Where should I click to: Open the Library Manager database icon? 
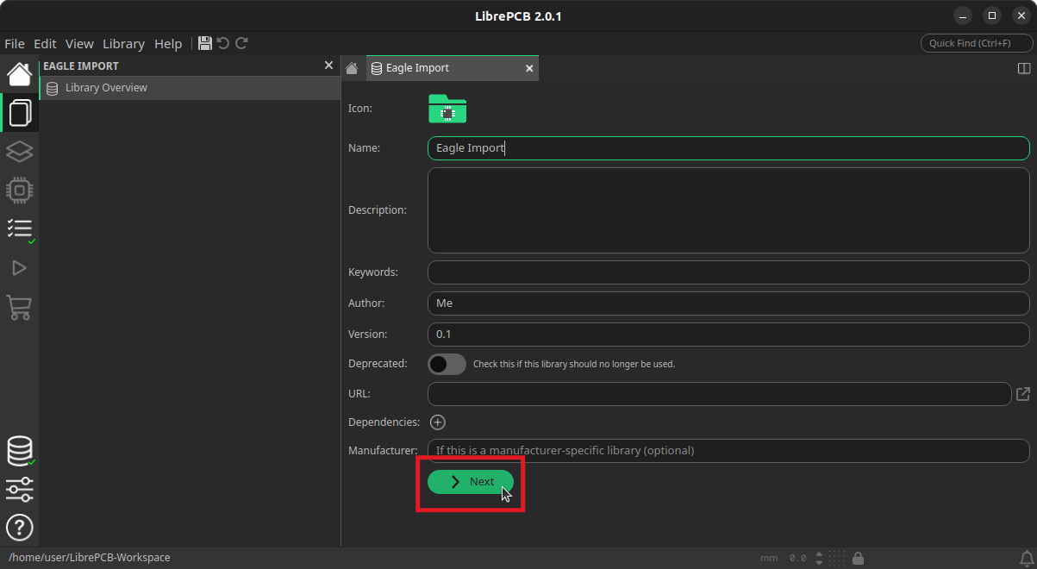point(20,451)
